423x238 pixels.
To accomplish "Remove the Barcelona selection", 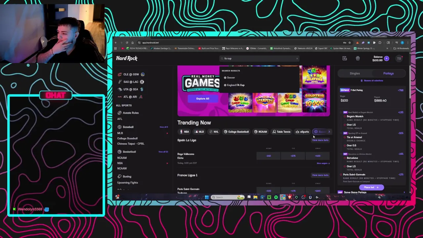I will click(x=345, y=158).
